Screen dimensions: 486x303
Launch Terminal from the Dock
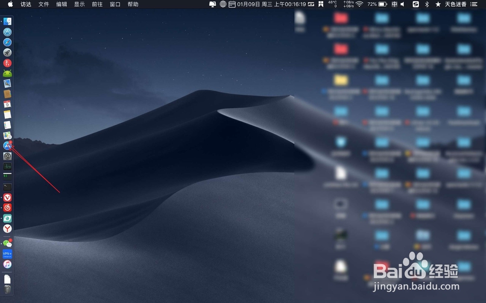coord(7,187)
